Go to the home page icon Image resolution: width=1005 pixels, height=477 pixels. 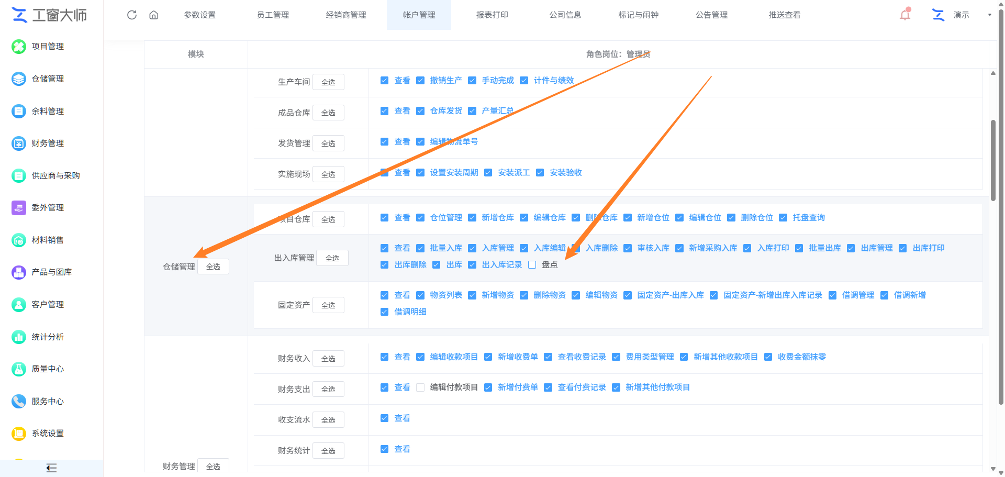pos(154,15)
